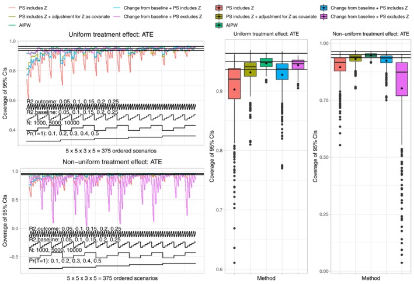Image resolution: width=414 pixels, height=284 pixels.
Task: Click olive boxplot key for adjustment for Z as covariate
Action: tap(219, 16)
